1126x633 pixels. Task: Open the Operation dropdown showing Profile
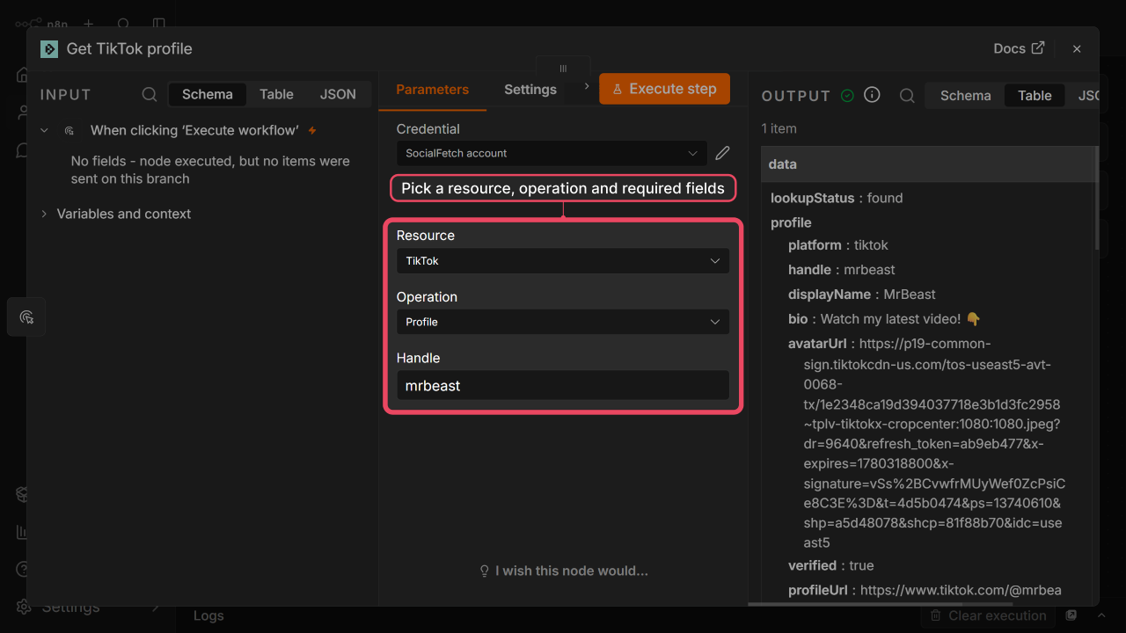(x=563, y=322)
